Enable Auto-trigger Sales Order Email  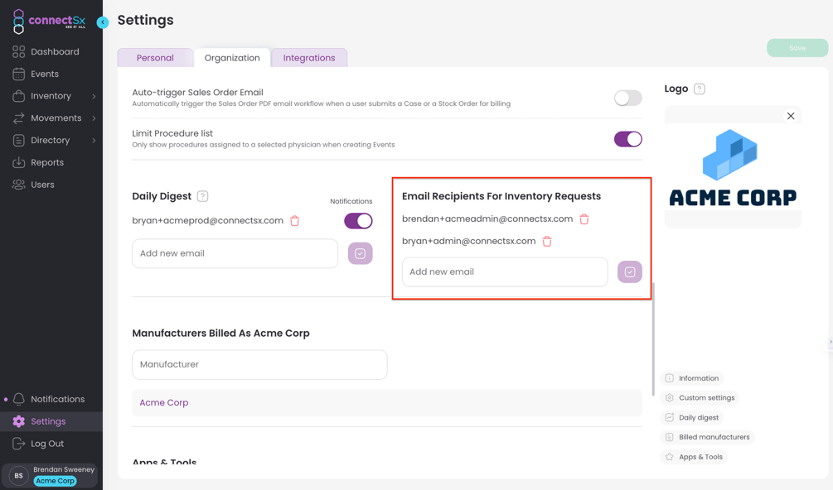pos(627,98)
